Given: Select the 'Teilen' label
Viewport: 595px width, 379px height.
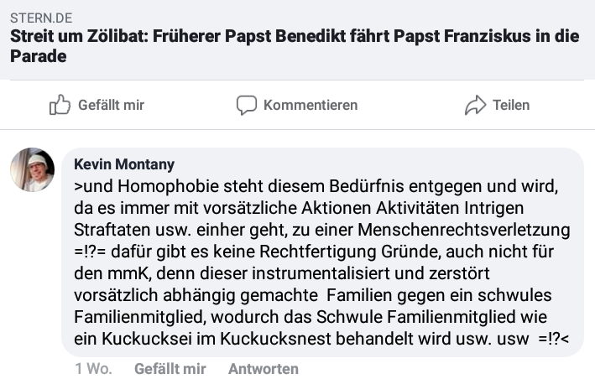Looking at the screenshot, I should point(511,105).
